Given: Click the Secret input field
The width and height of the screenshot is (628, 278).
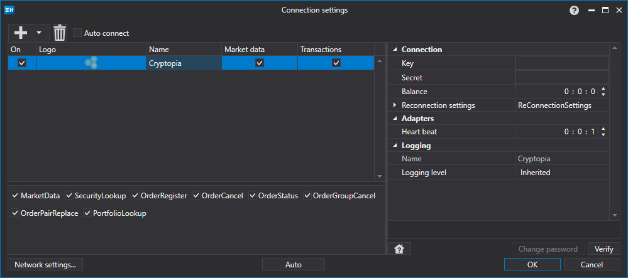Looking at the screenshot, I should coord(563,77).
